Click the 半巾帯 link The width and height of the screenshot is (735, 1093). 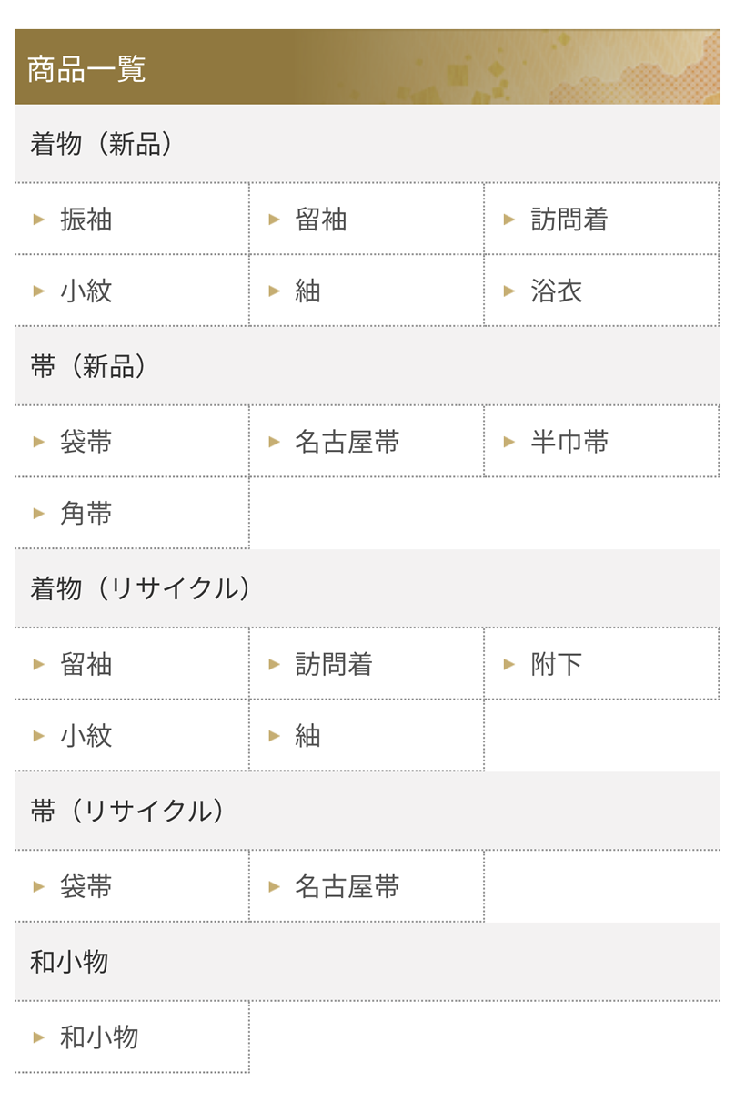[601, 442]
